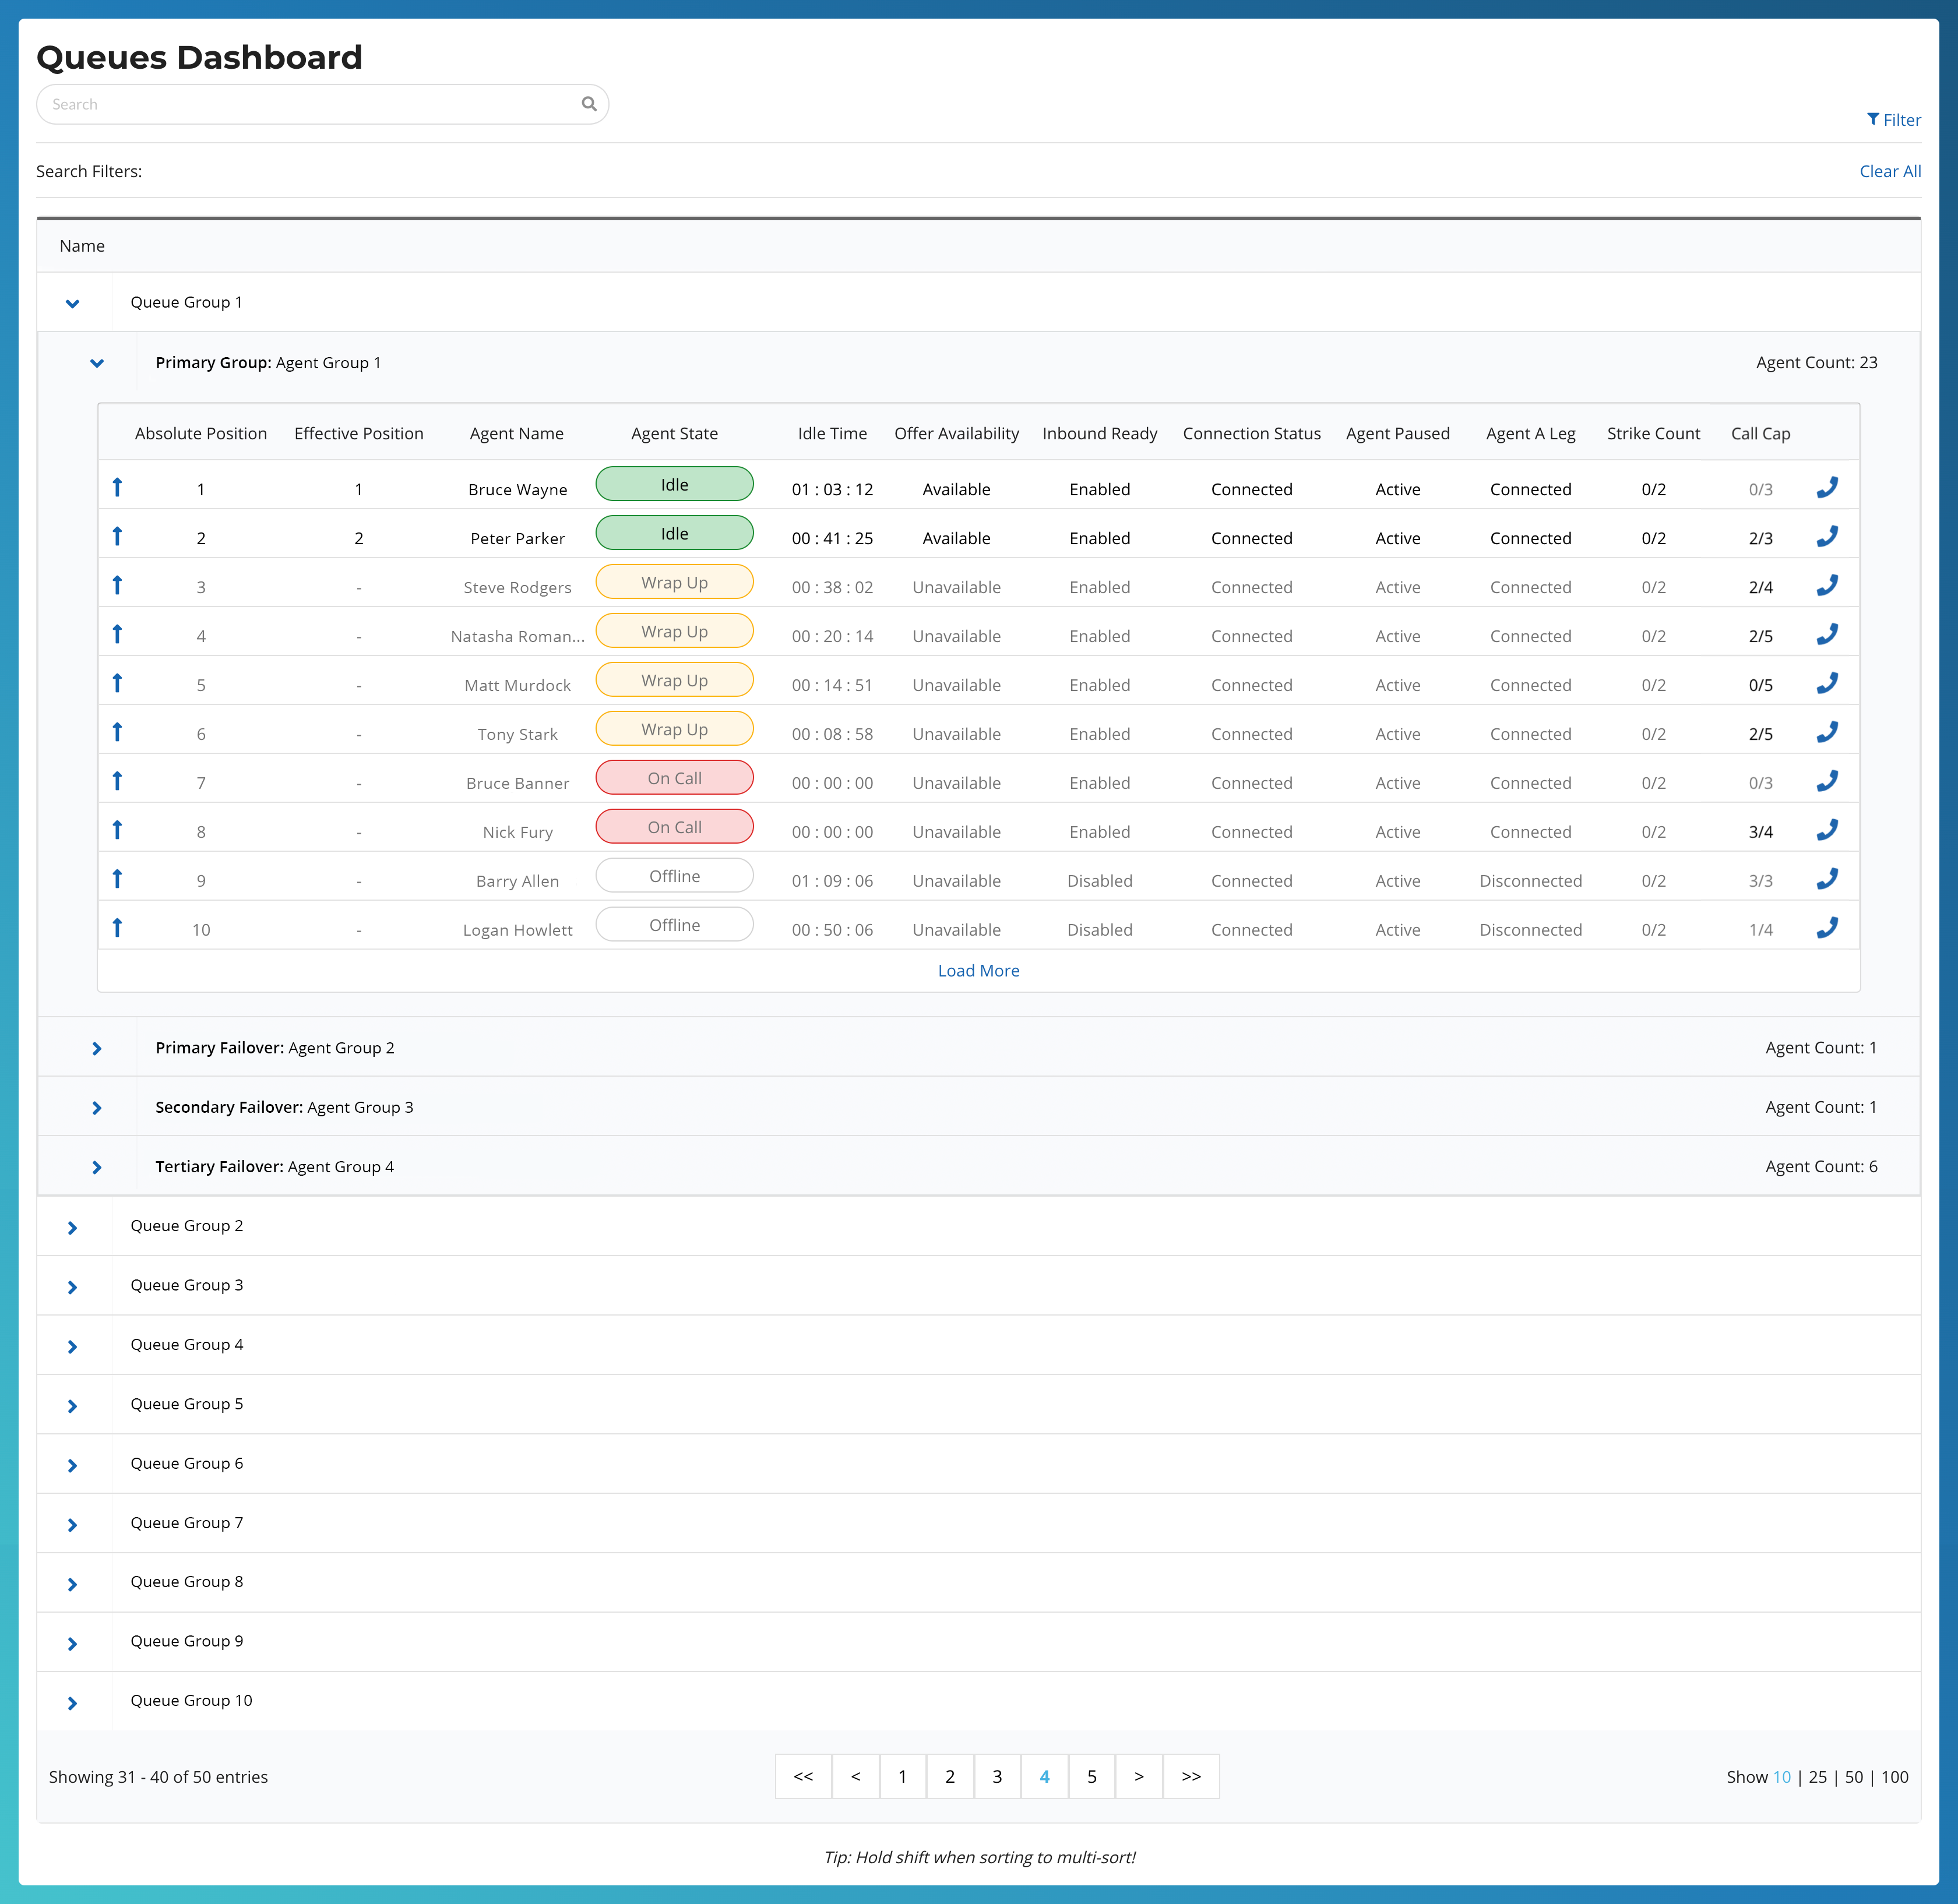This screenshot has width=1958, height=1904.
Task: Expand Queue Group 10
Action: pyautogui.click(x=72, y=1703)
